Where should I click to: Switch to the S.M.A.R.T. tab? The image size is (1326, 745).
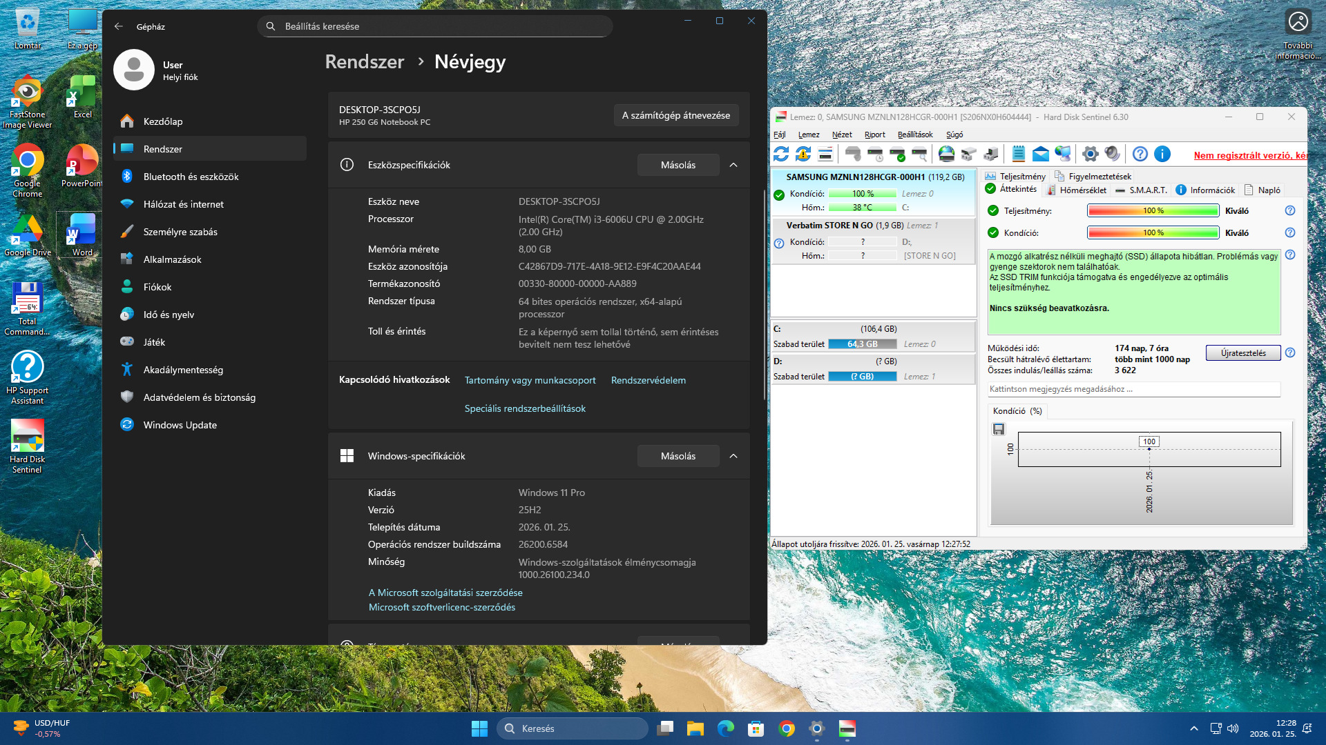pyautogui.click(x=1147, y=190)
